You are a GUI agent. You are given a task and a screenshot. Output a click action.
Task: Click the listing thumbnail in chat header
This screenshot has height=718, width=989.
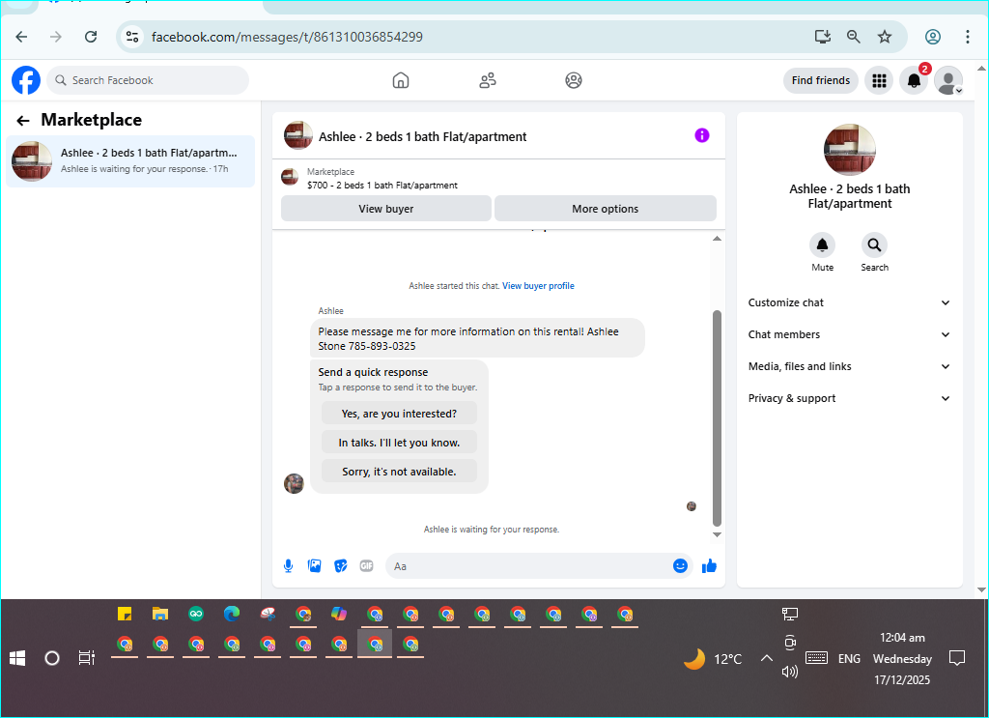tap(297, 135)
